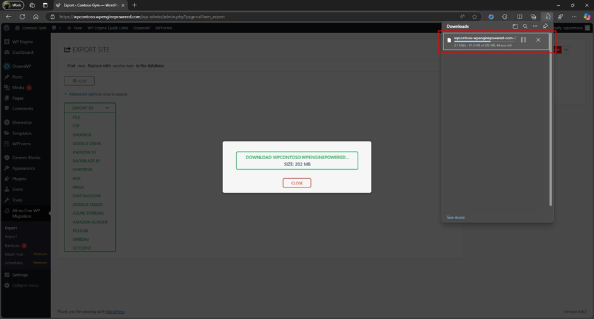Viewport: 594px width, 319px height.
Task: Open Pages in WordPress sidebar
Action: (x=18, y=98)
